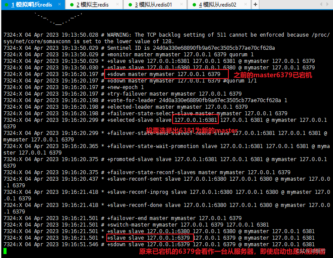The height and width of the screenshot is (258, 333).
Task: Click the '+odown master mymaster' log line
Action: coord(130,81)
